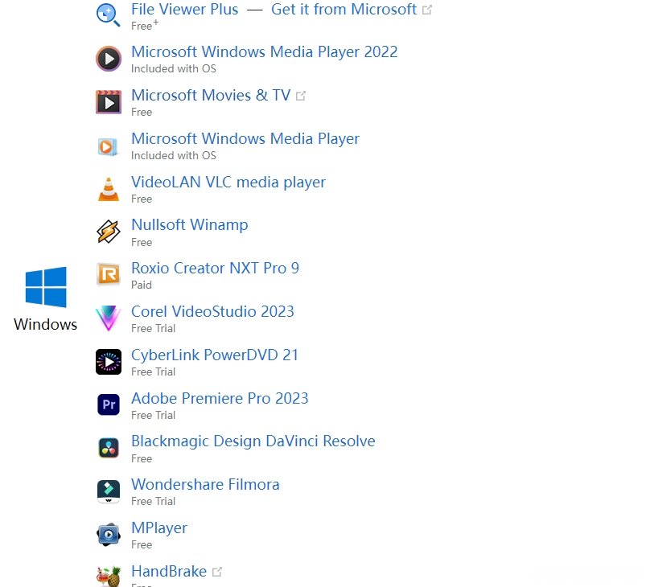Click 'Free' under MPlayer
The height and width of the screenshot is (587, 650).
point(142,544)
